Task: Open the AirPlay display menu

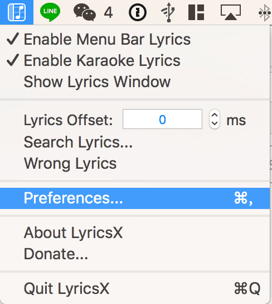Action: tap(231, 12)
